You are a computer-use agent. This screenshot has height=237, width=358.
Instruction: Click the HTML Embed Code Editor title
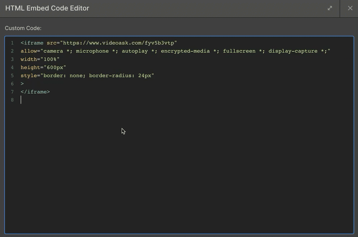coord(47,8)
